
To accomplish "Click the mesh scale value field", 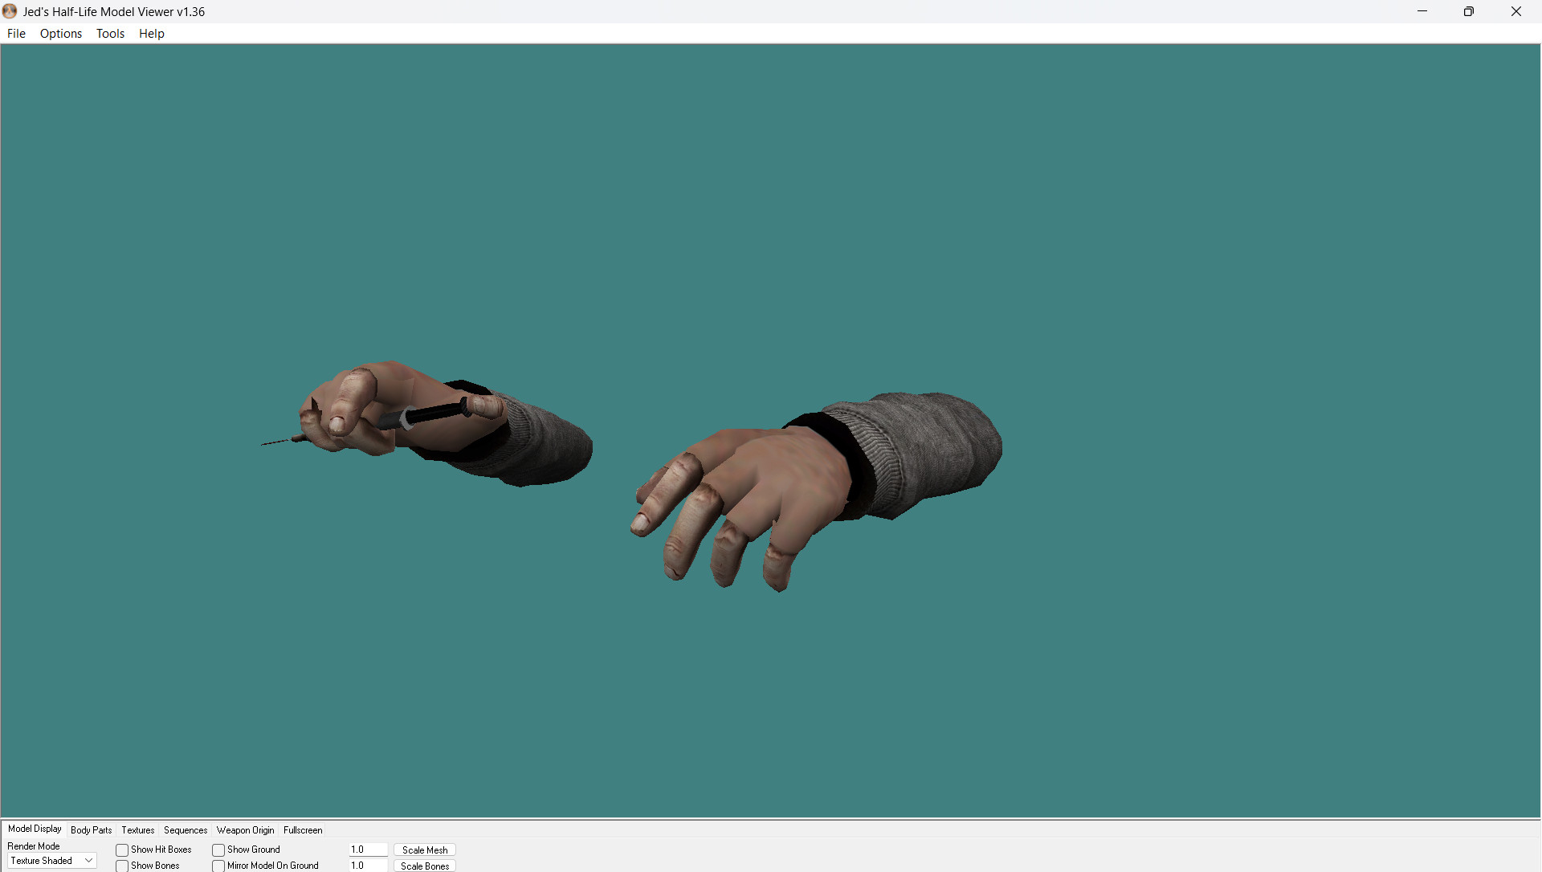I will pos(367,849).
